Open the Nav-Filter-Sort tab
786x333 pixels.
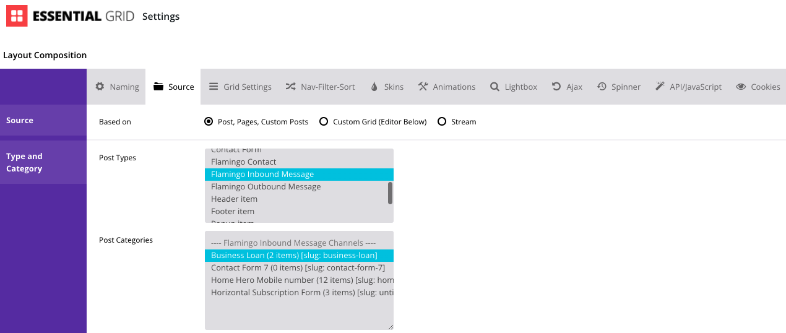(320, 87)
